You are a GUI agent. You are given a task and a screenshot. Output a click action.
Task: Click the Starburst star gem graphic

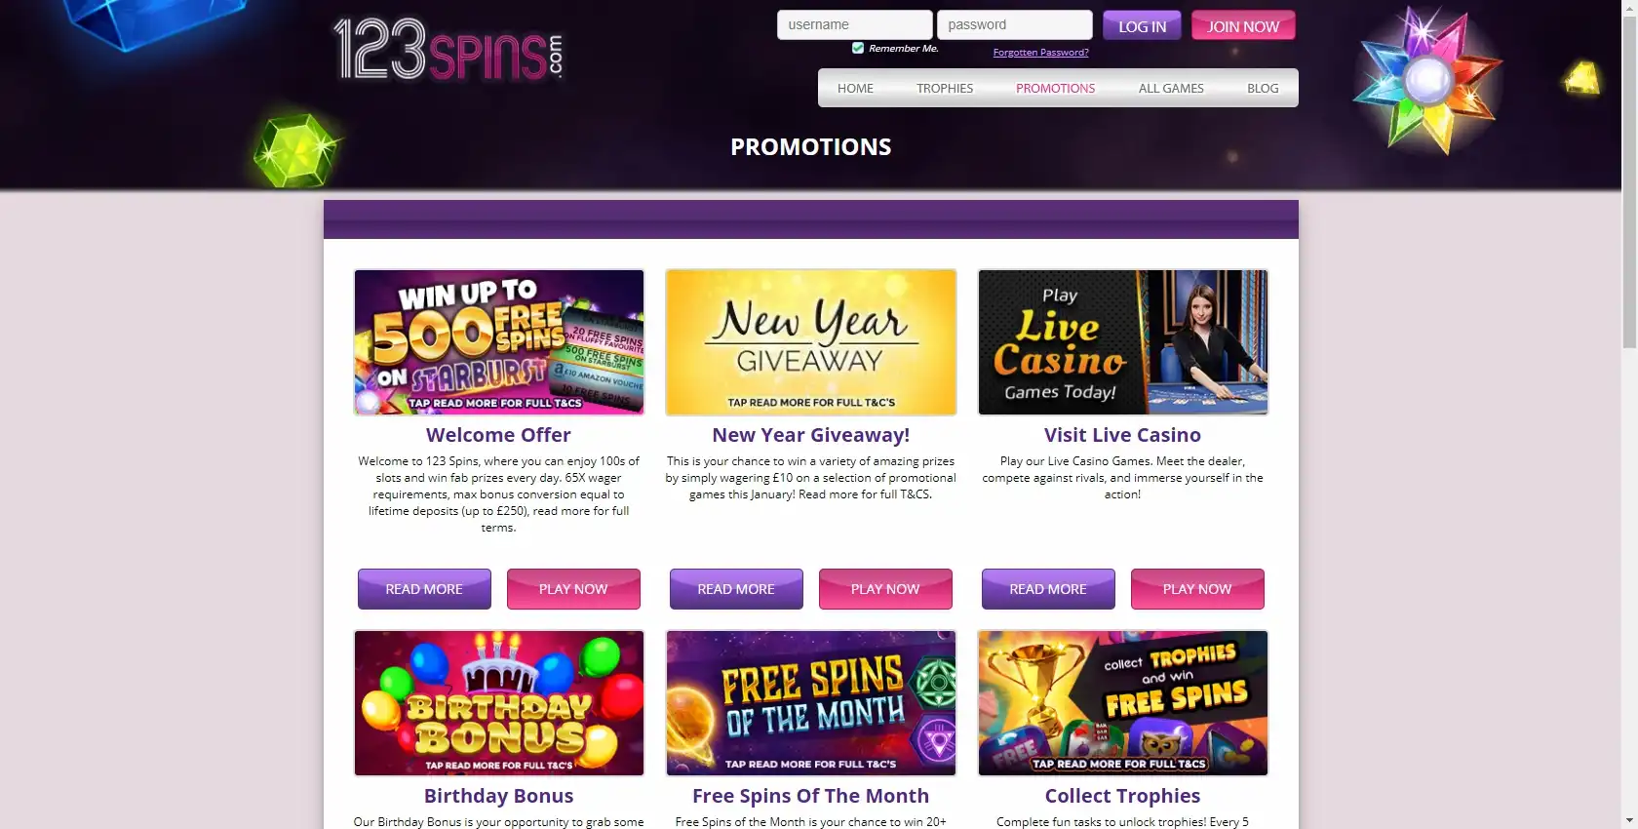click(1427, 80)
